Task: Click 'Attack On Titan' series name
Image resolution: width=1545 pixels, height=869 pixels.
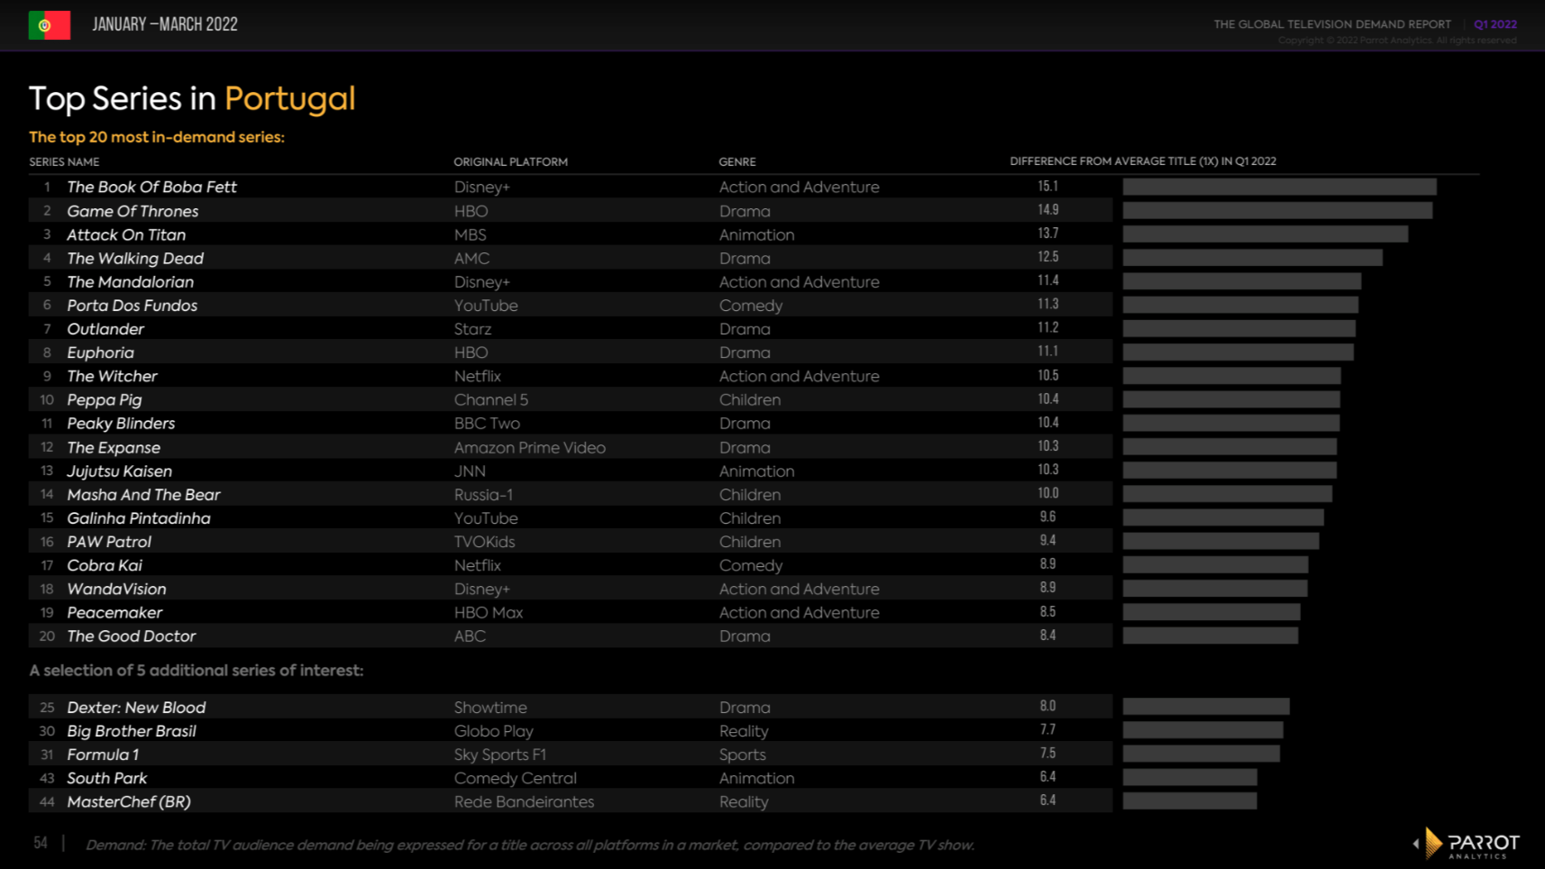Action: click(x=126, y=234)
